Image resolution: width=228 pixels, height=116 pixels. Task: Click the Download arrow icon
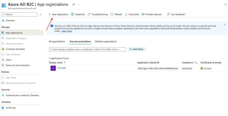pos(126,14)
